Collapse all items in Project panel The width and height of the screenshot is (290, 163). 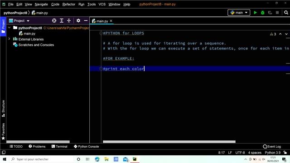[69, 20]
